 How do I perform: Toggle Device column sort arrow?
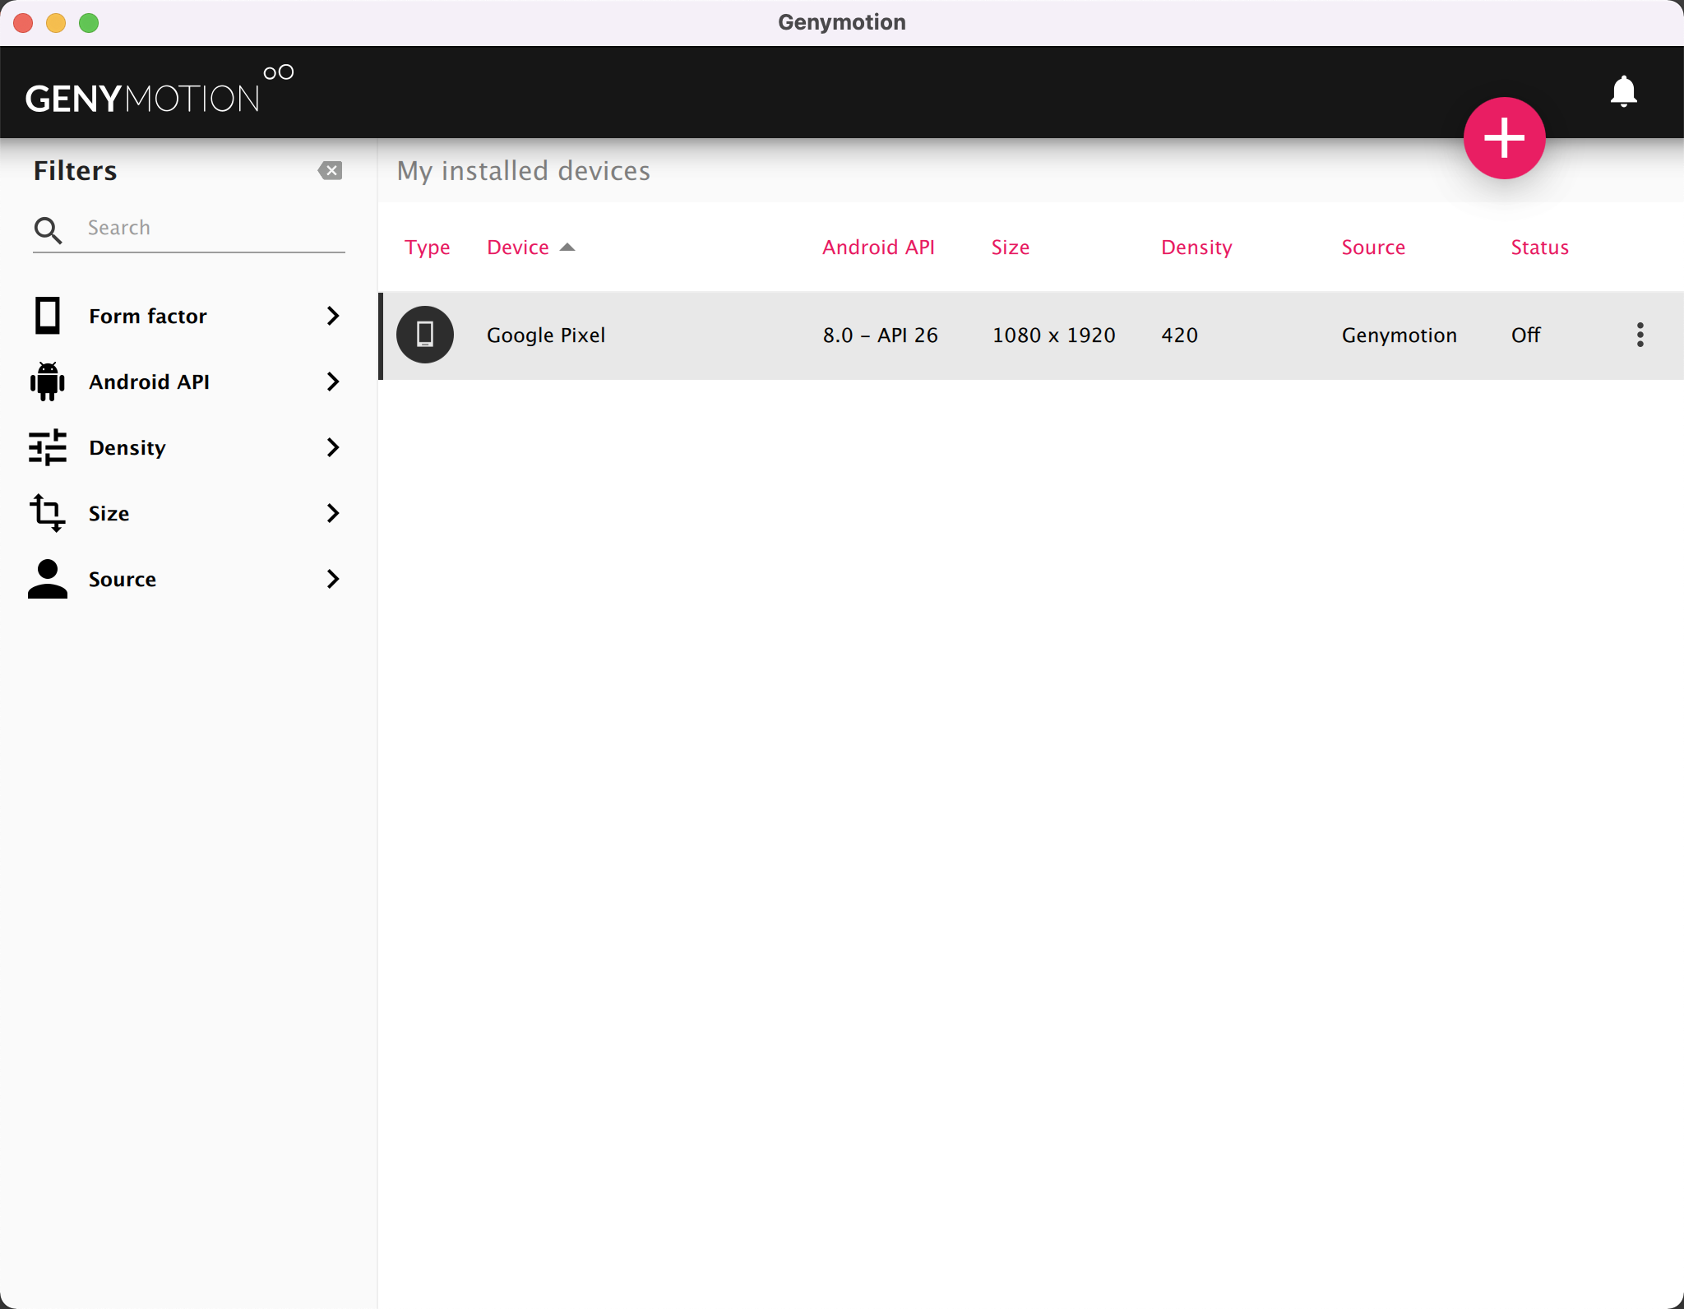567,247
